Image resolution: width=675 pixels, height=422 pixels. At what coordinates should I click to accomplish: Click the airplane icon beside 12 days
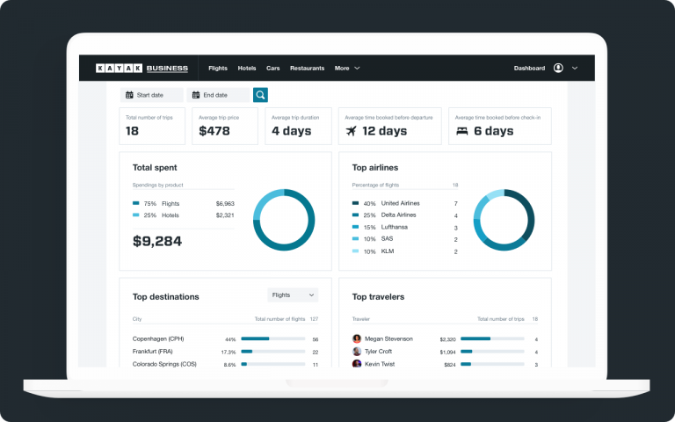(352, 131)
